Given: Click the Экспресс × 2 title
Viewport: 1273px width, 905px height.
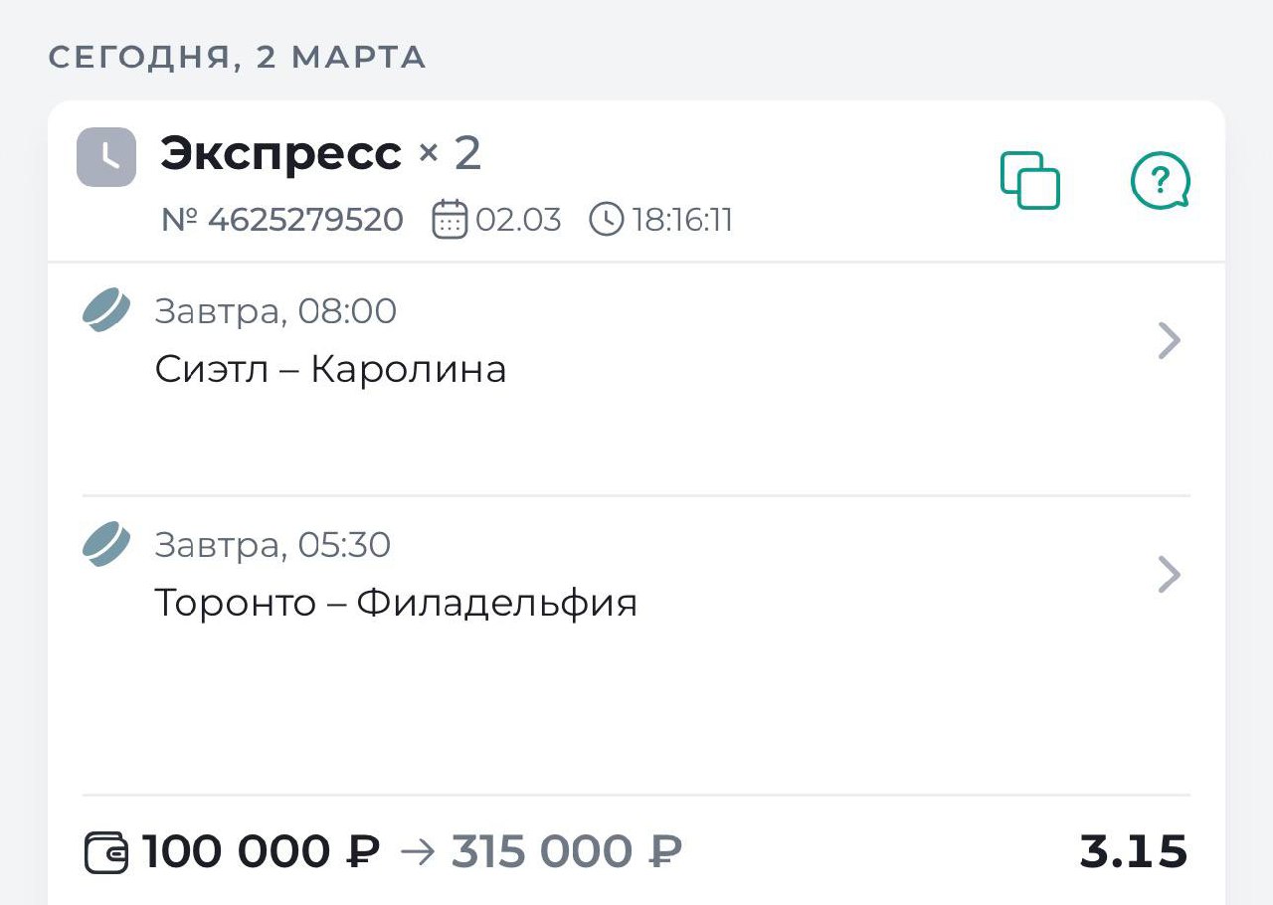Looking at the screenshot, I should pos(320,154).
